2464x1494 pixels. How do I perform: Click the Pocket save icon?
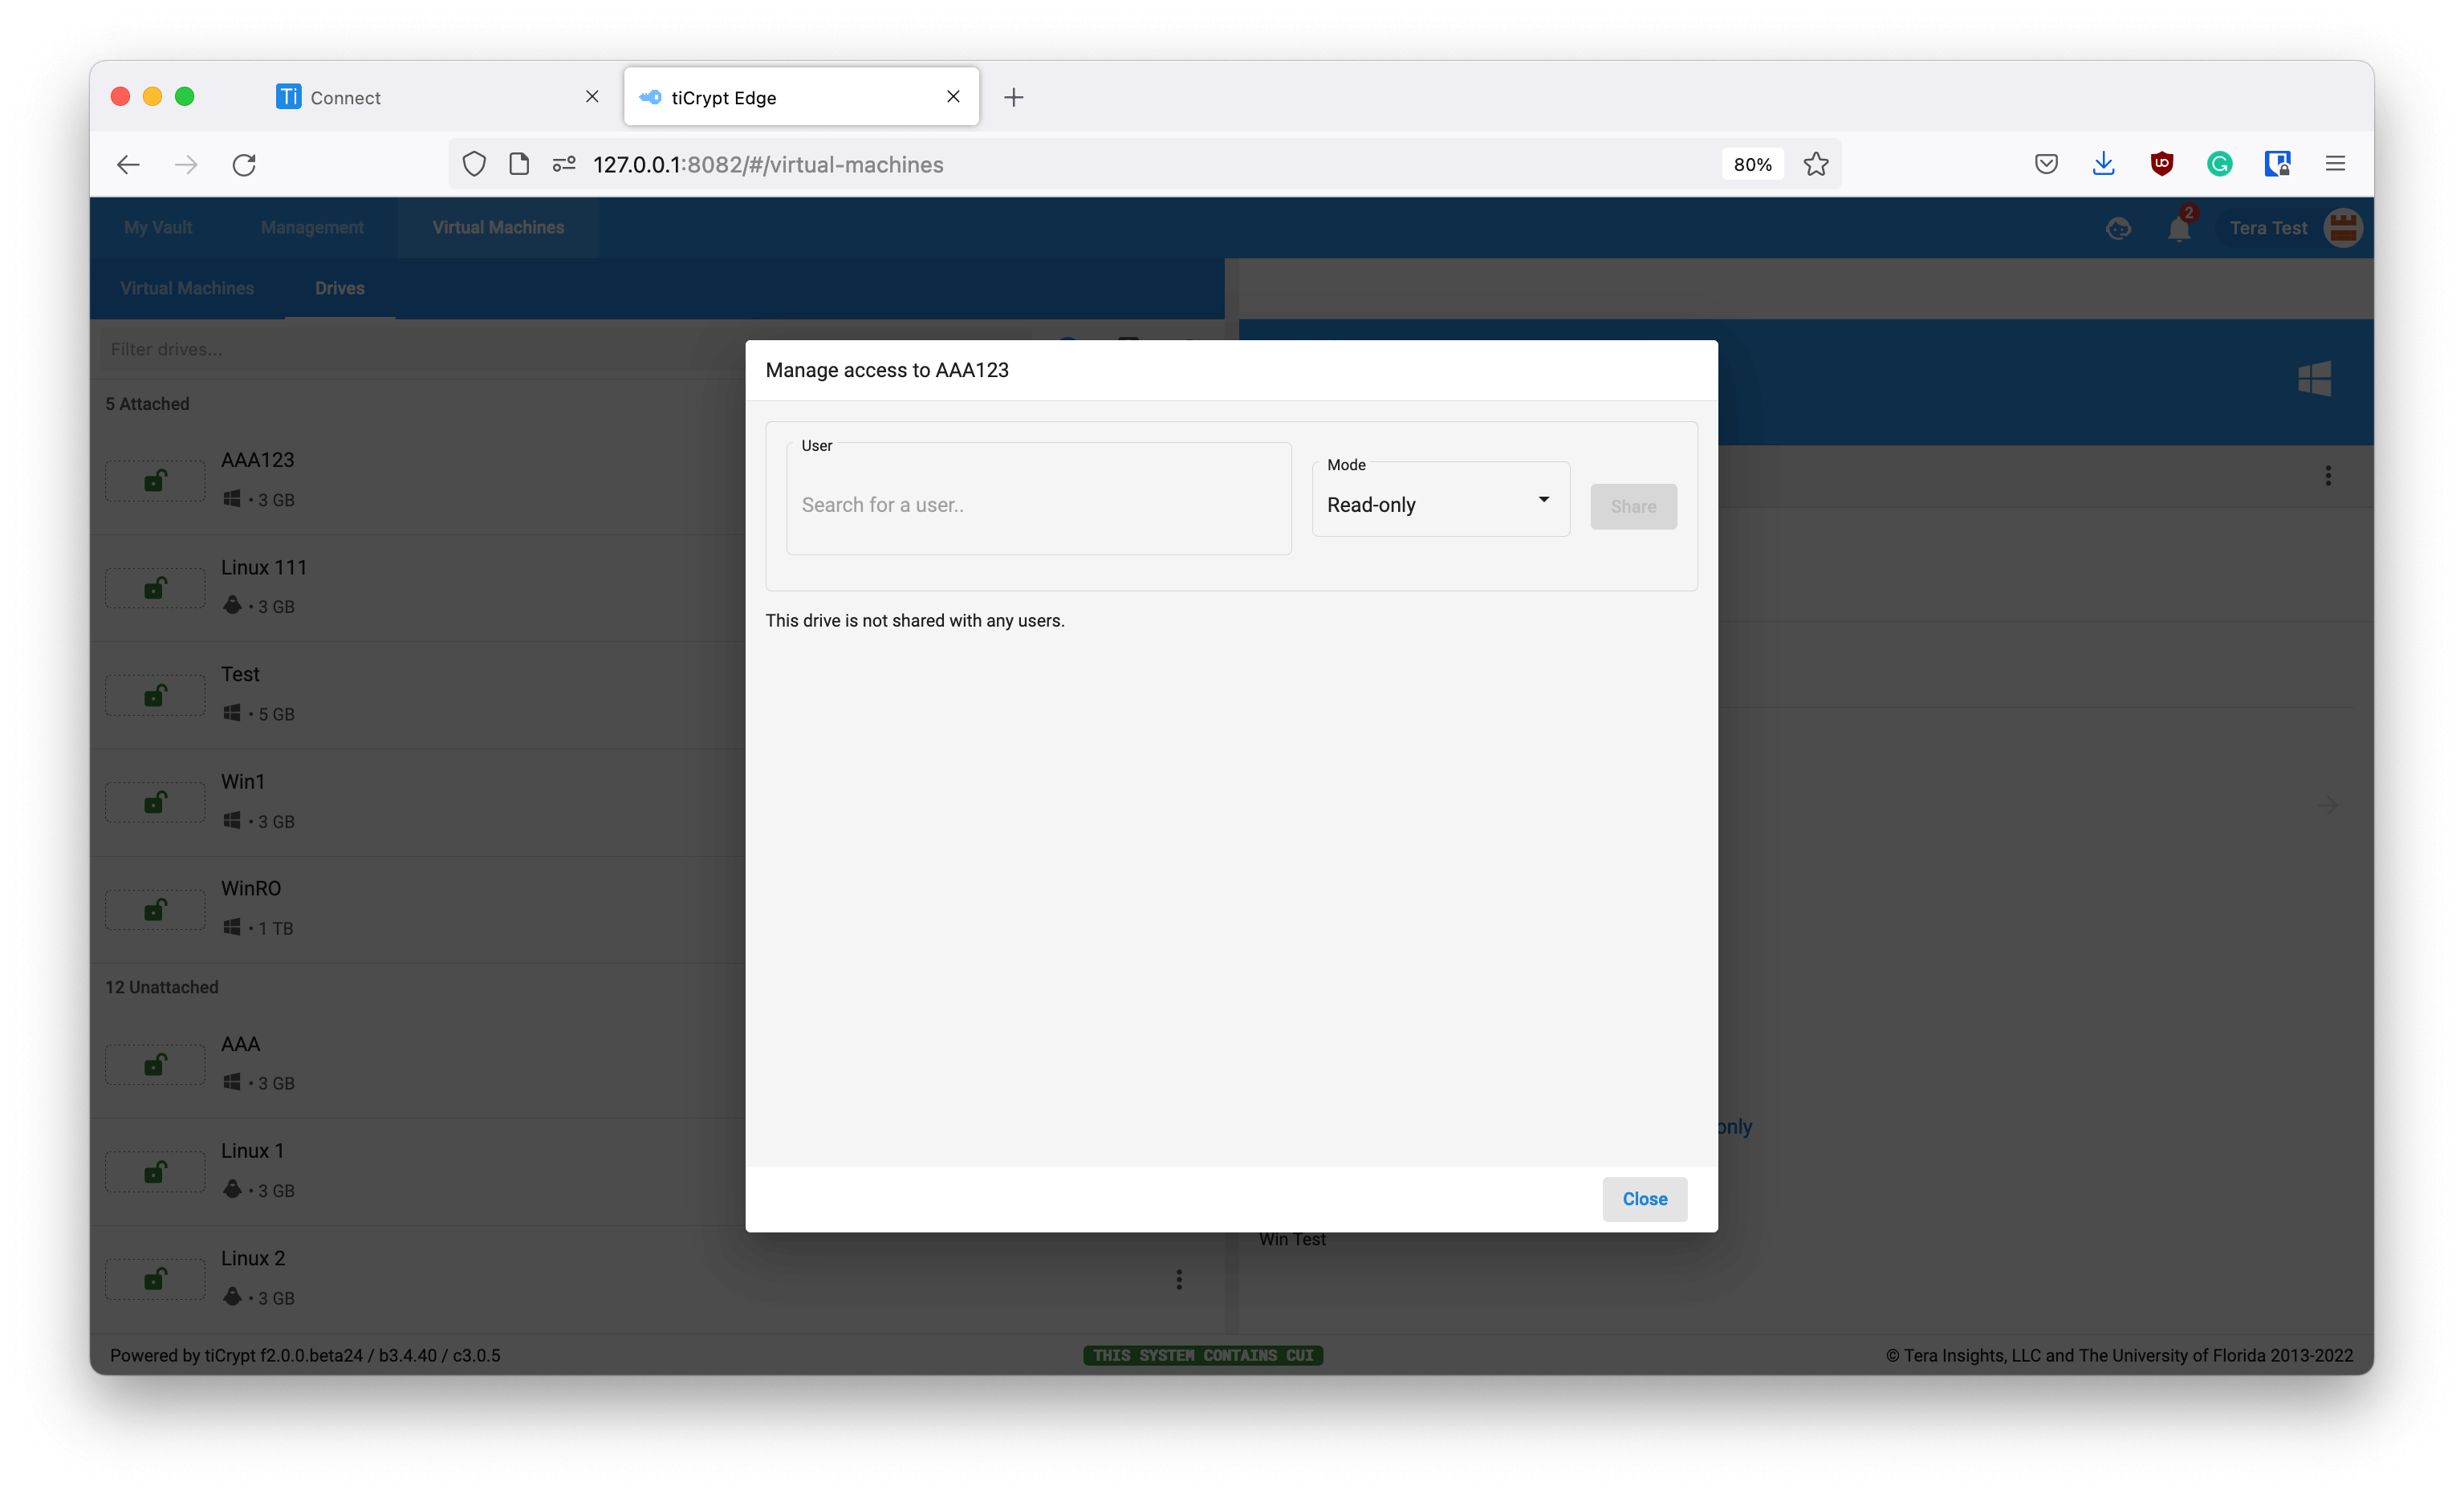click(2046, 164)
